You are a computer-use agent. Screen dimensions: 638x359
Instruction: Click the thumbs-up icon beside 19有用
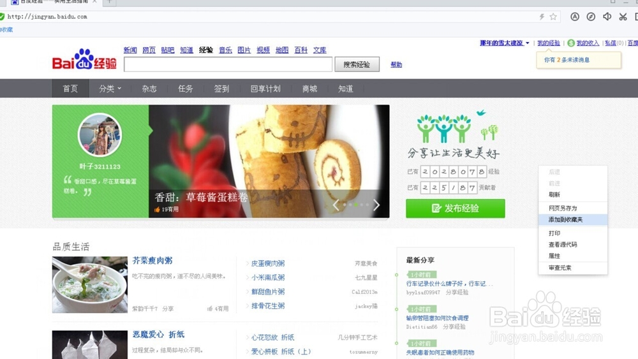click(x=157, y=209)
